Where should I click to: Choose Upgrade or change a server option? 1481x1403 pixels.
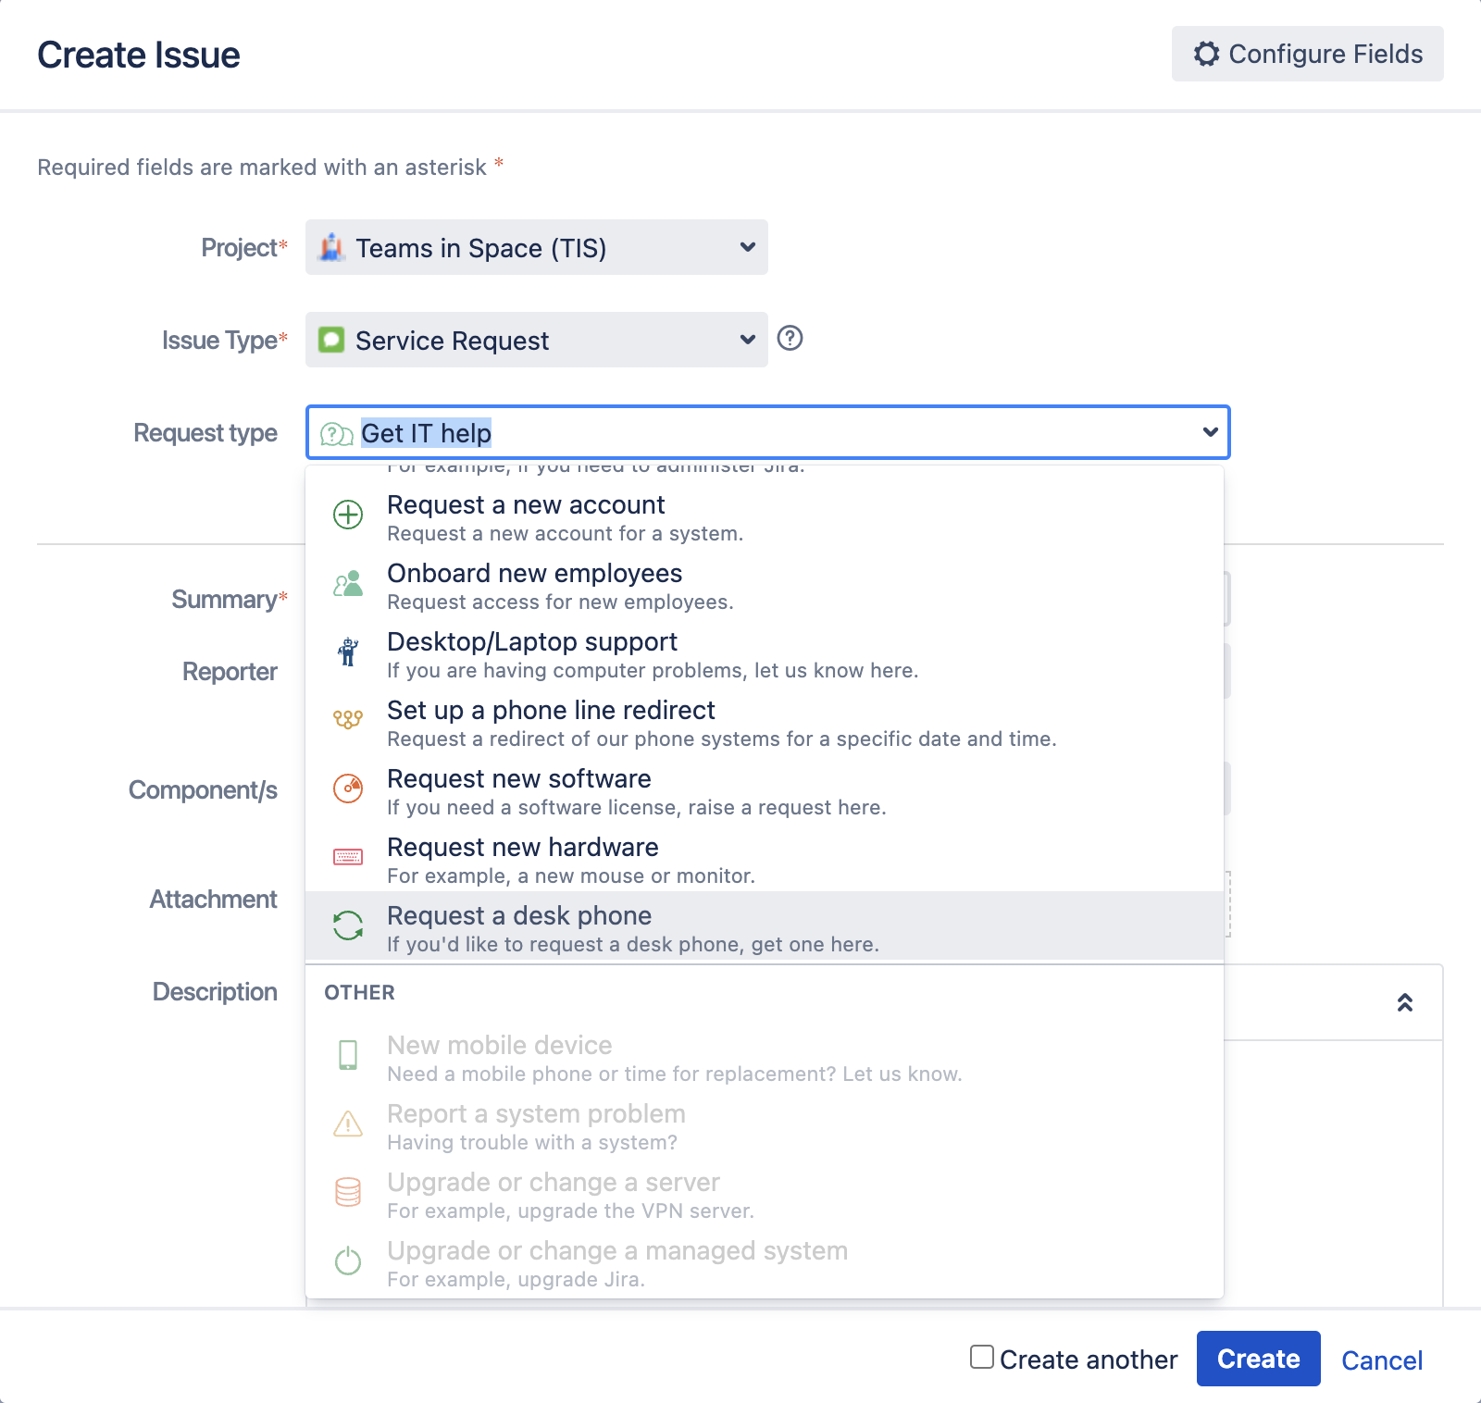tap(553, 1183)
